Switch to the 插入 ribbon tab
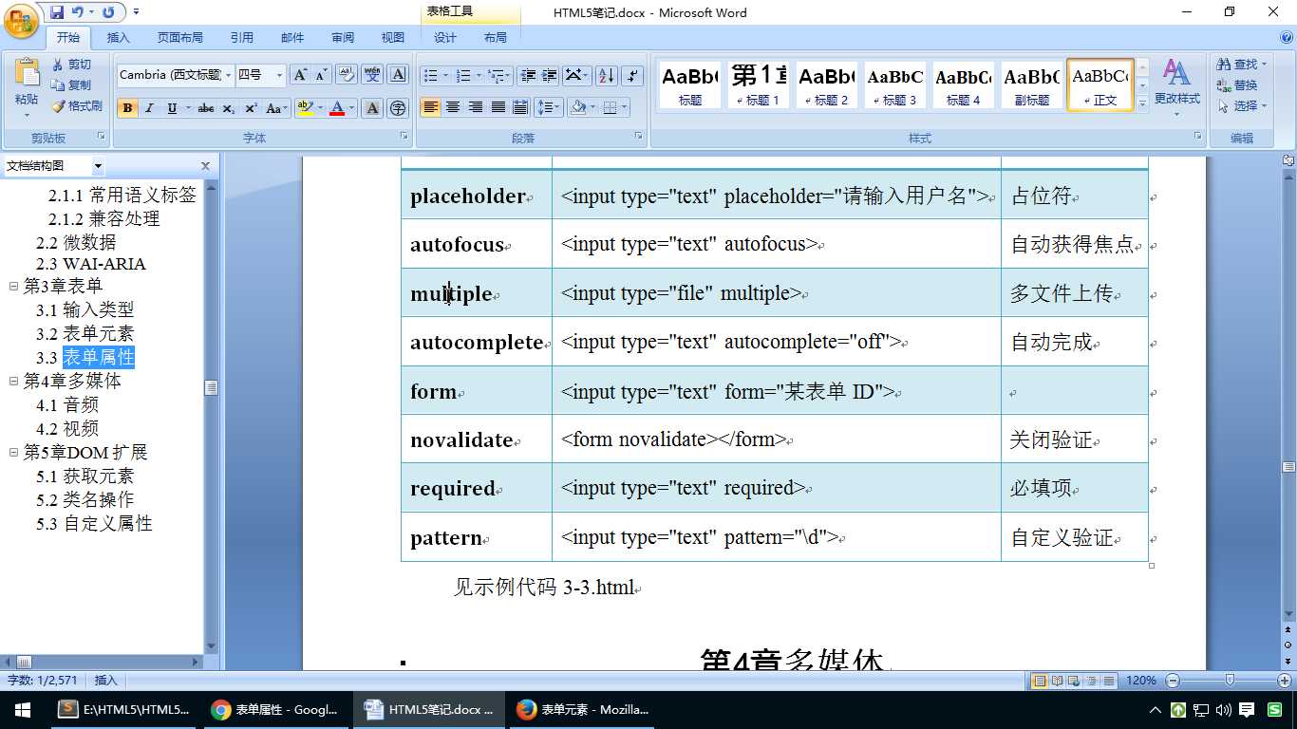Image resolution: width=1297 pixels, height=729 pixels. pyautogui.click(x=119, y=38)
